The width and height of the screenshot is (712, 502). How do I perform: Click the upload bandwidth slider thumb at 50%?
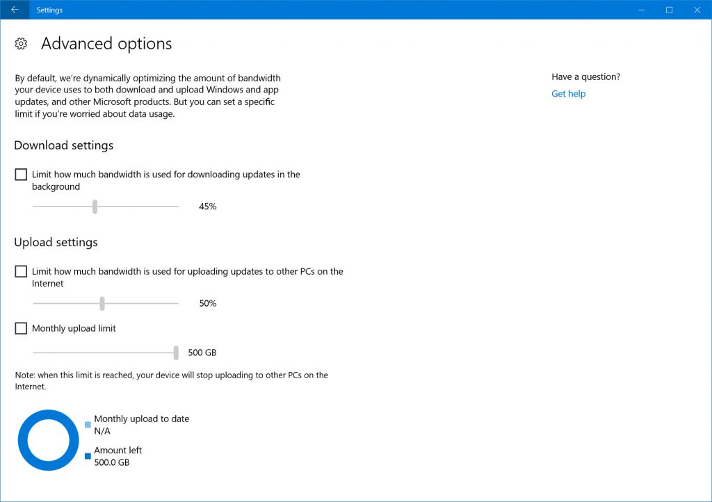102,303
